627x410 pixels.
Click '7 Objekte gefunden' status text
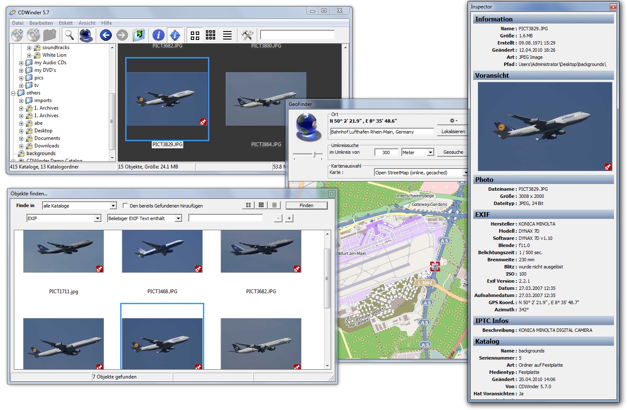click(115, 377)
